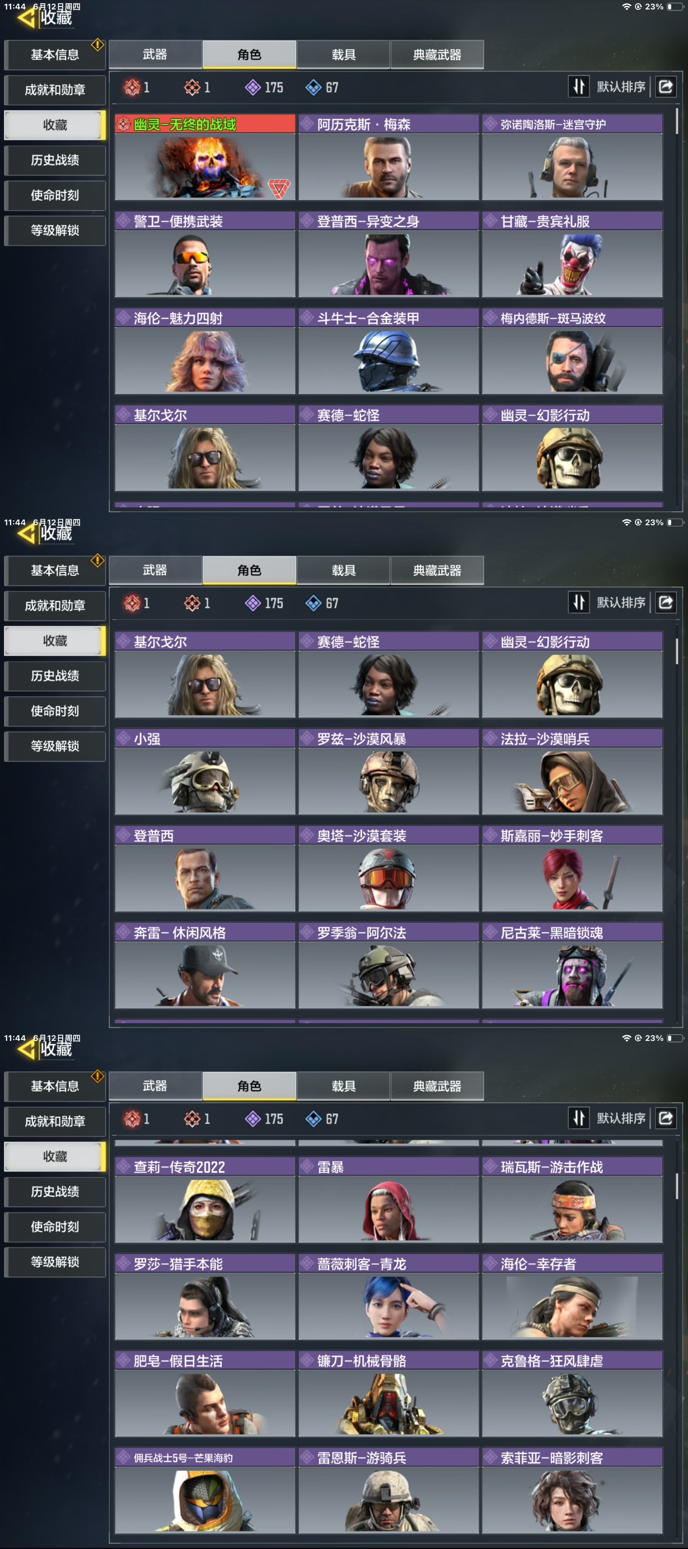Choose 罗季翁-阿尔法 soldier card
688x1549 pixels.
pyautogui.click(x=388, y=966)
